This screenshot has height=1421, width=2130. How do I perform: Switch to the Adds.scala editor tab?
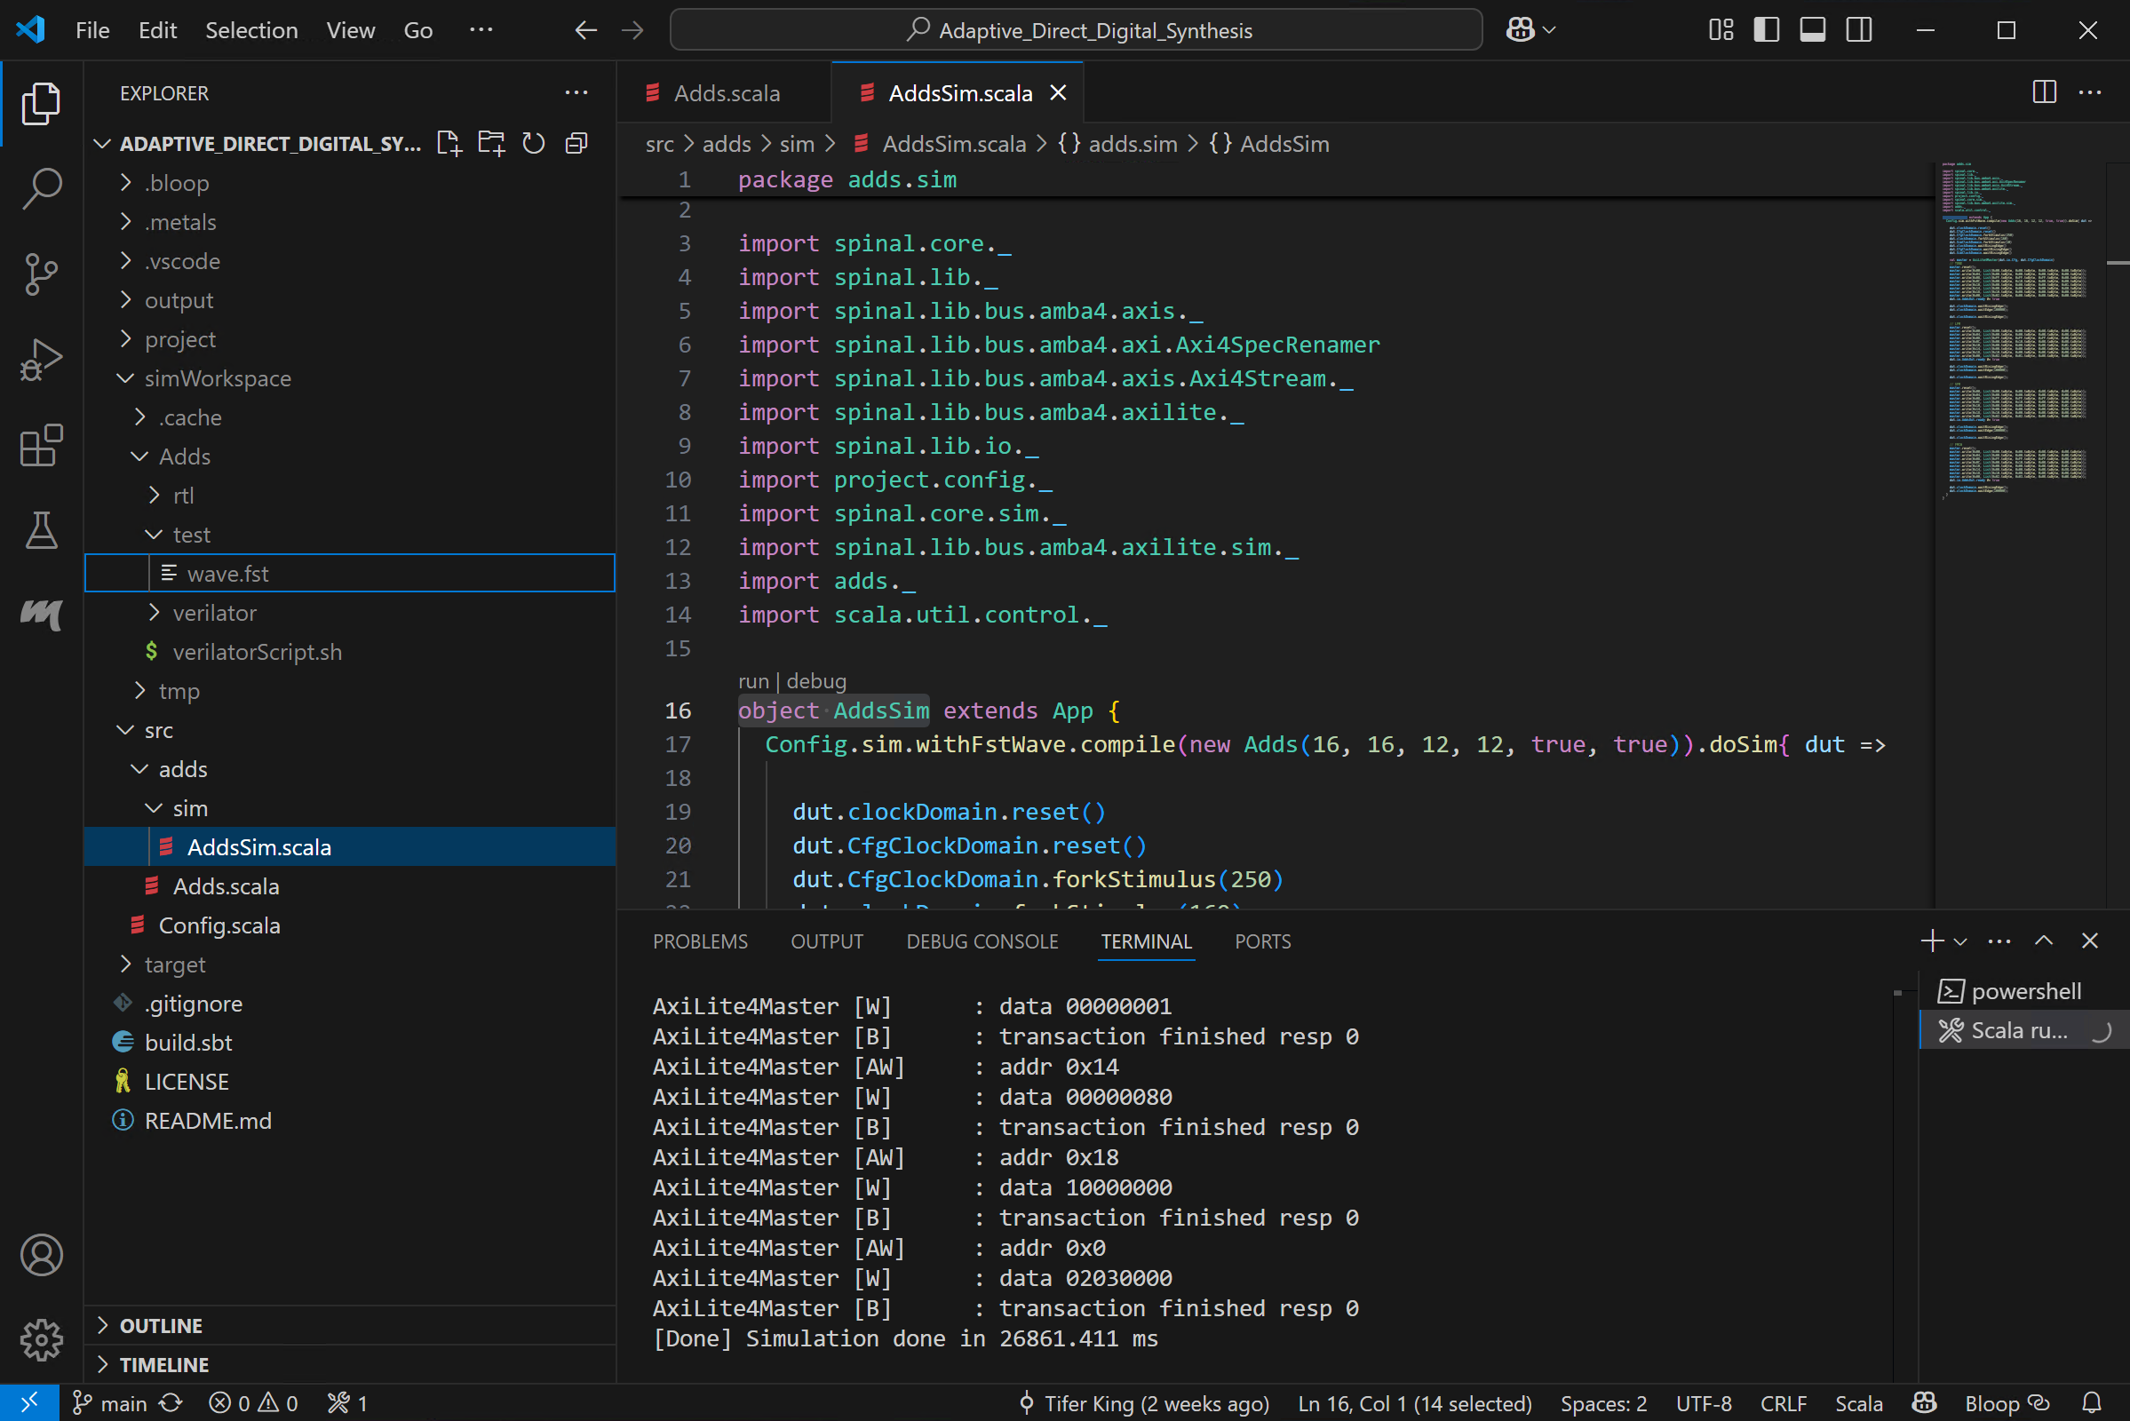click(726, 92)
